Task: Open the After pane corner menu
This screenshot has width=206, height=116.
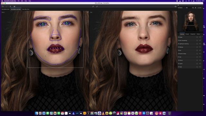Action: (176, 12)
